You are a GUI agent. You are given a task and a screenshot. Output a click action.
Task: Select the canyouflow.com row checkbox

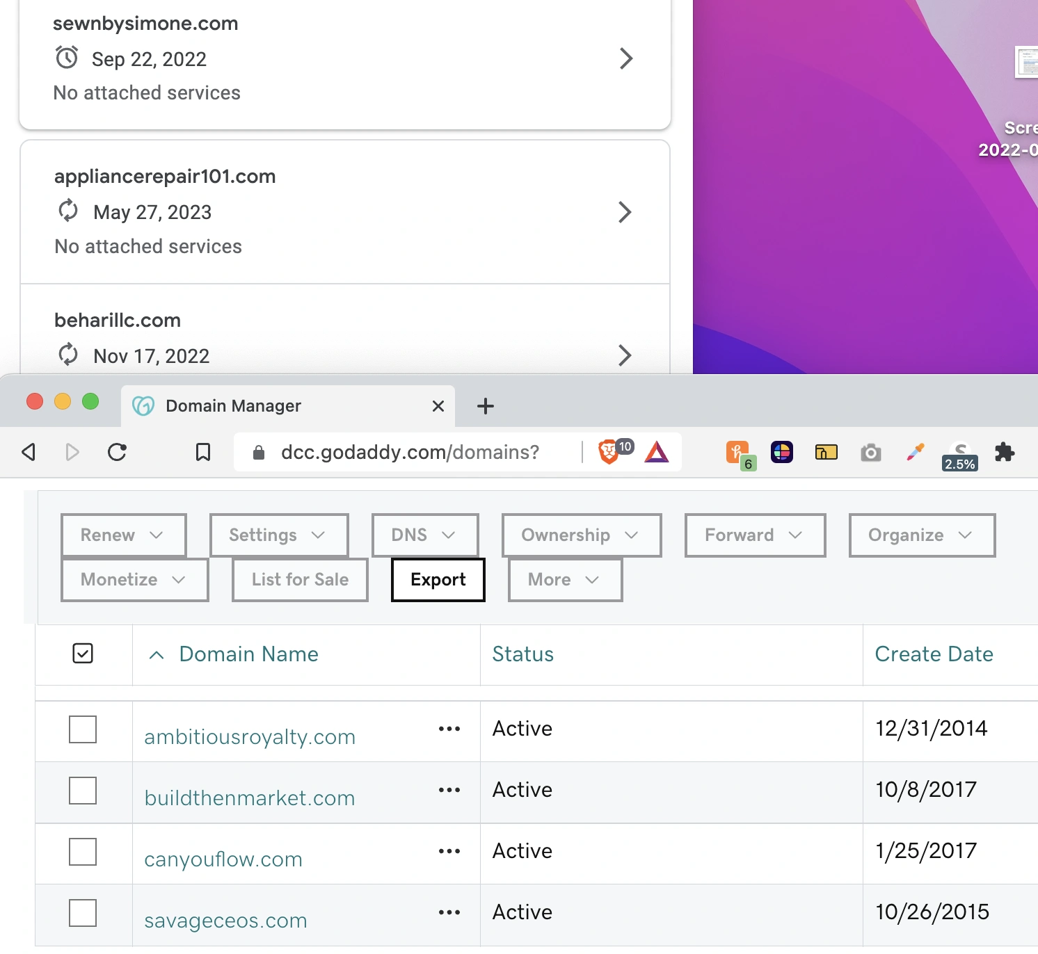(83, 852)
